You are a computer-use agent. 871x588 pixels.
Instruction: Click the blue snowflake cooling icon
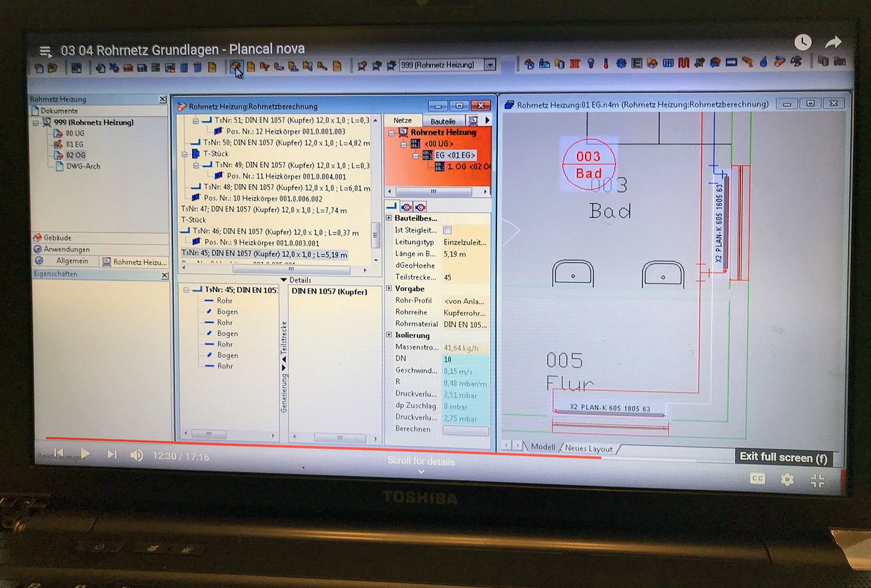tap(621, 64)
